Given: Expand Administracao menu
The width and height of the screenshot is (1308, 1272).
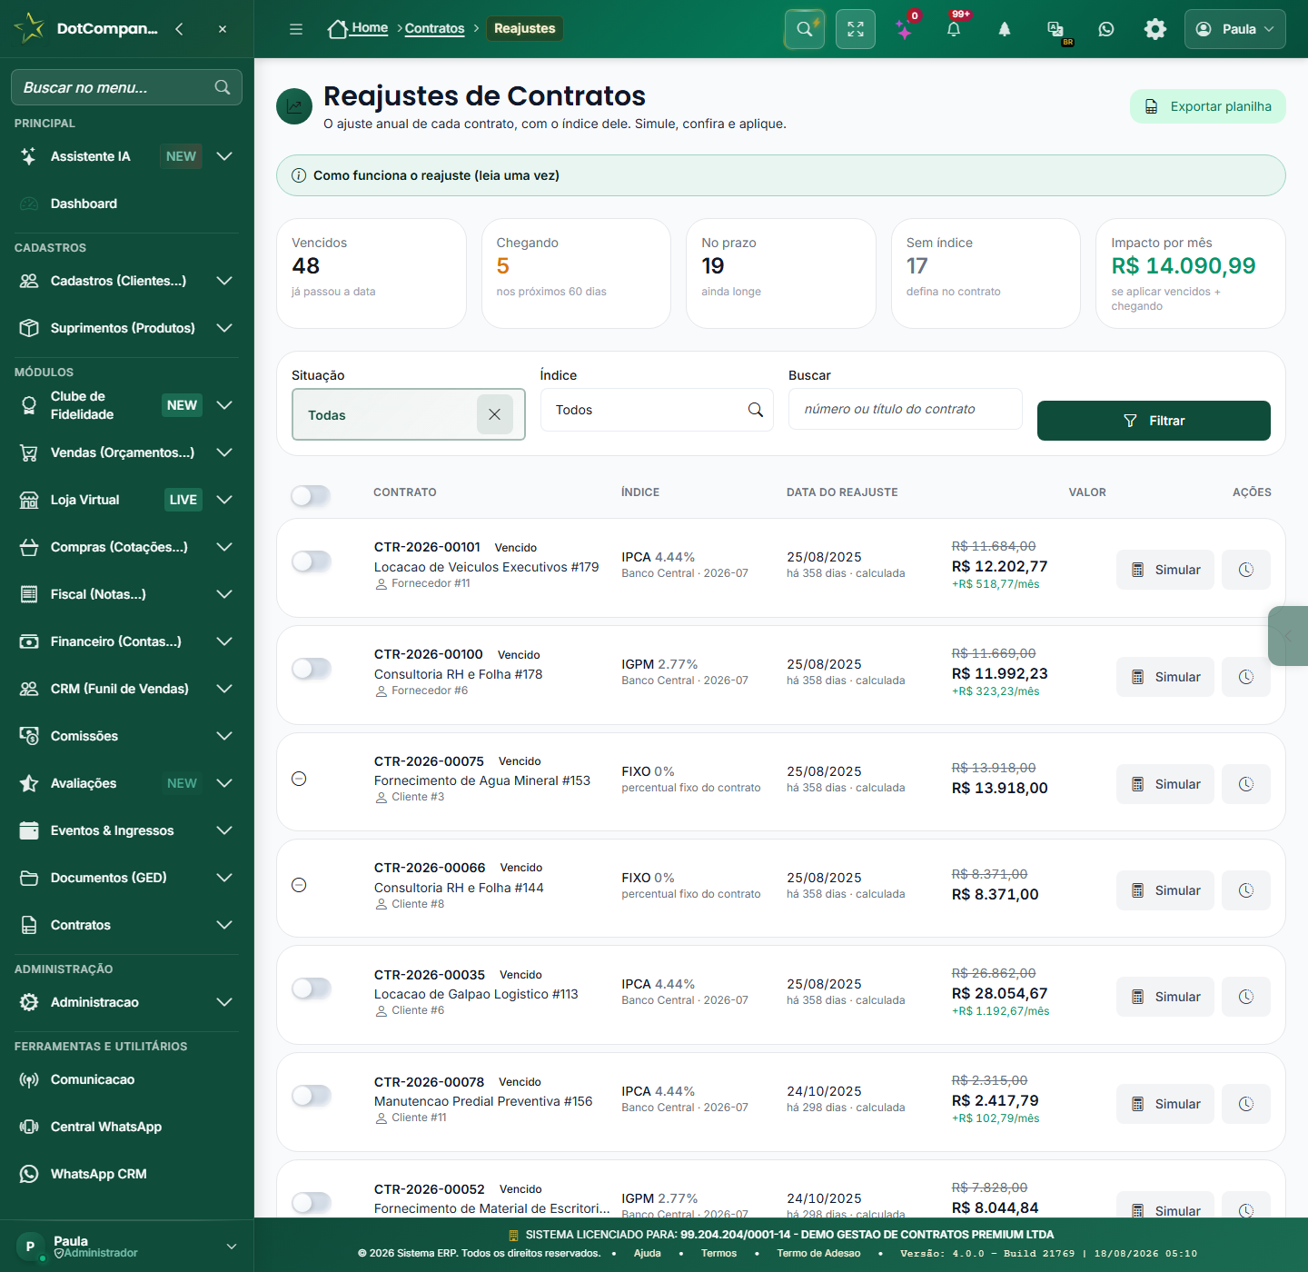Looking at the screenshot, I should [127, 1002].
